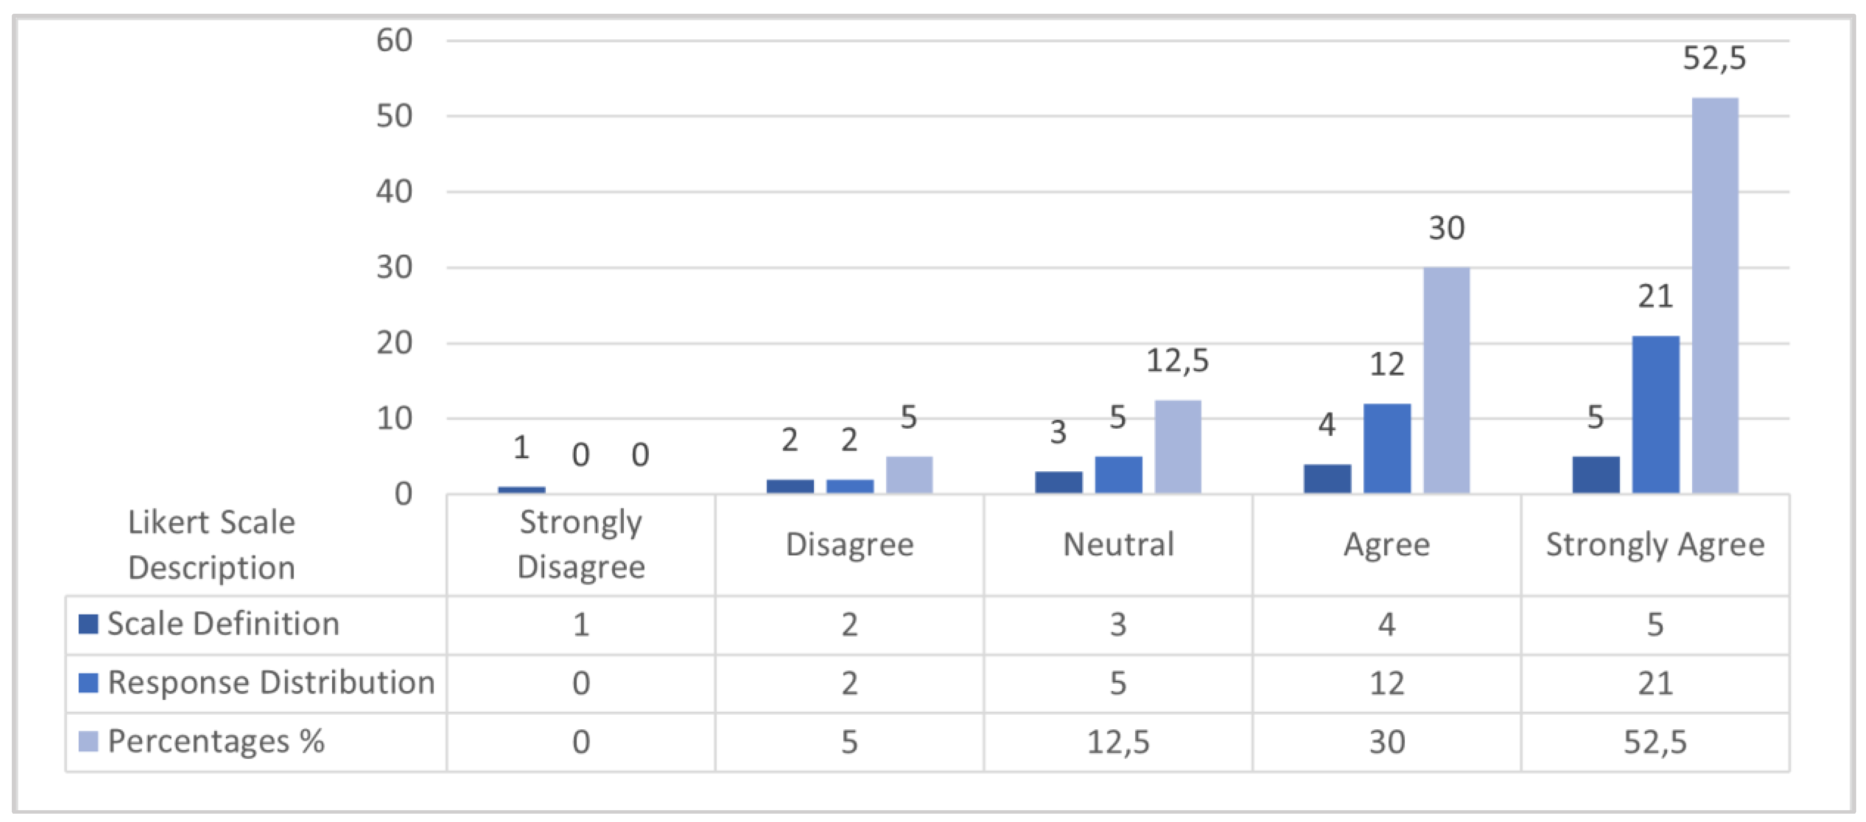Click the Neutral category header cell
Image resolution: width=1866 pixels, height=822 pixels.
[1118, 544]
